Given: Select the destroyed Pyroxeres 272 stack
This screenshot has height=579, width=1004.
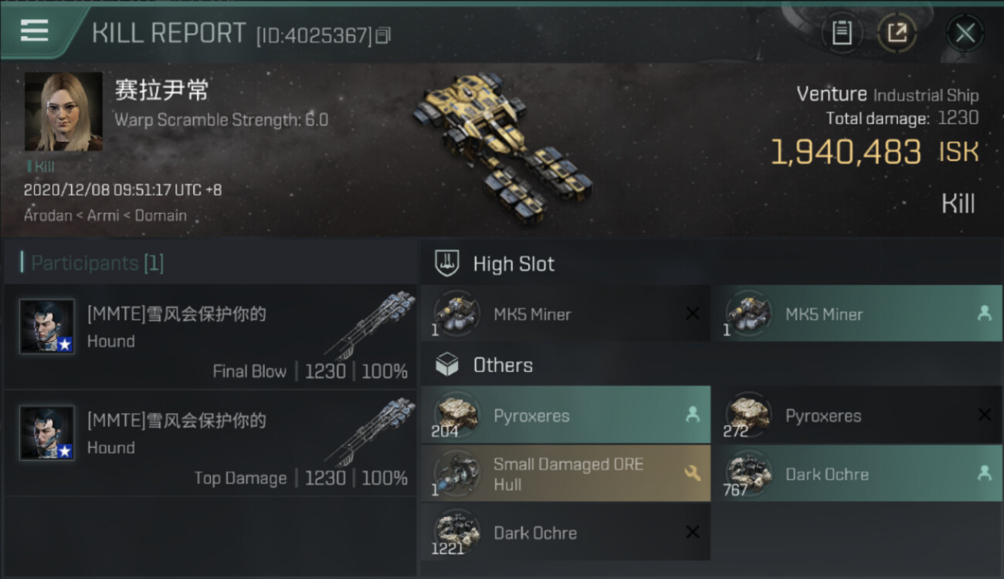Looking at the screenshot, I should [x=856, y=415].
